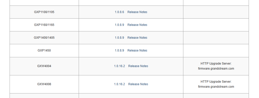Image resolution: width=259 pixels, height=98 pixels.
Task: Download firmware 1.0.8.9 for GXP1160/1165
Action: (120, 25)
